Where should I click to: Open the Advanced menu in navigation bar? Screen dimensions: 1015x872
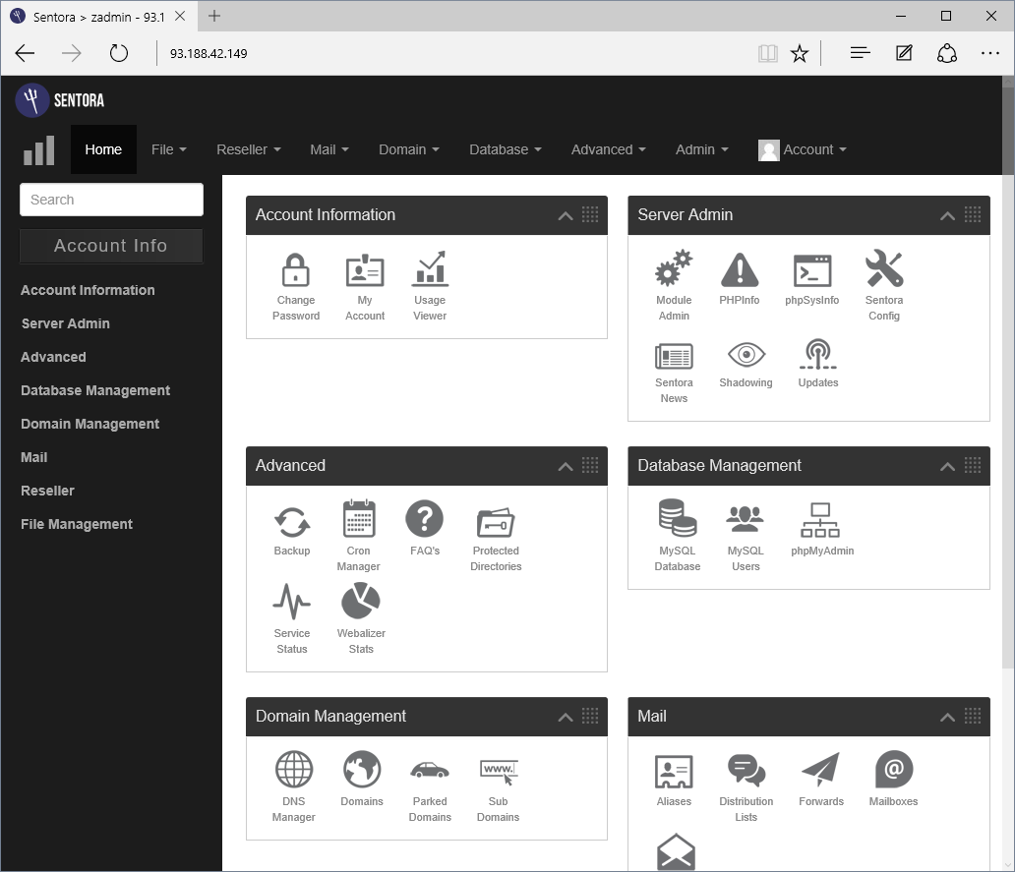607,149
